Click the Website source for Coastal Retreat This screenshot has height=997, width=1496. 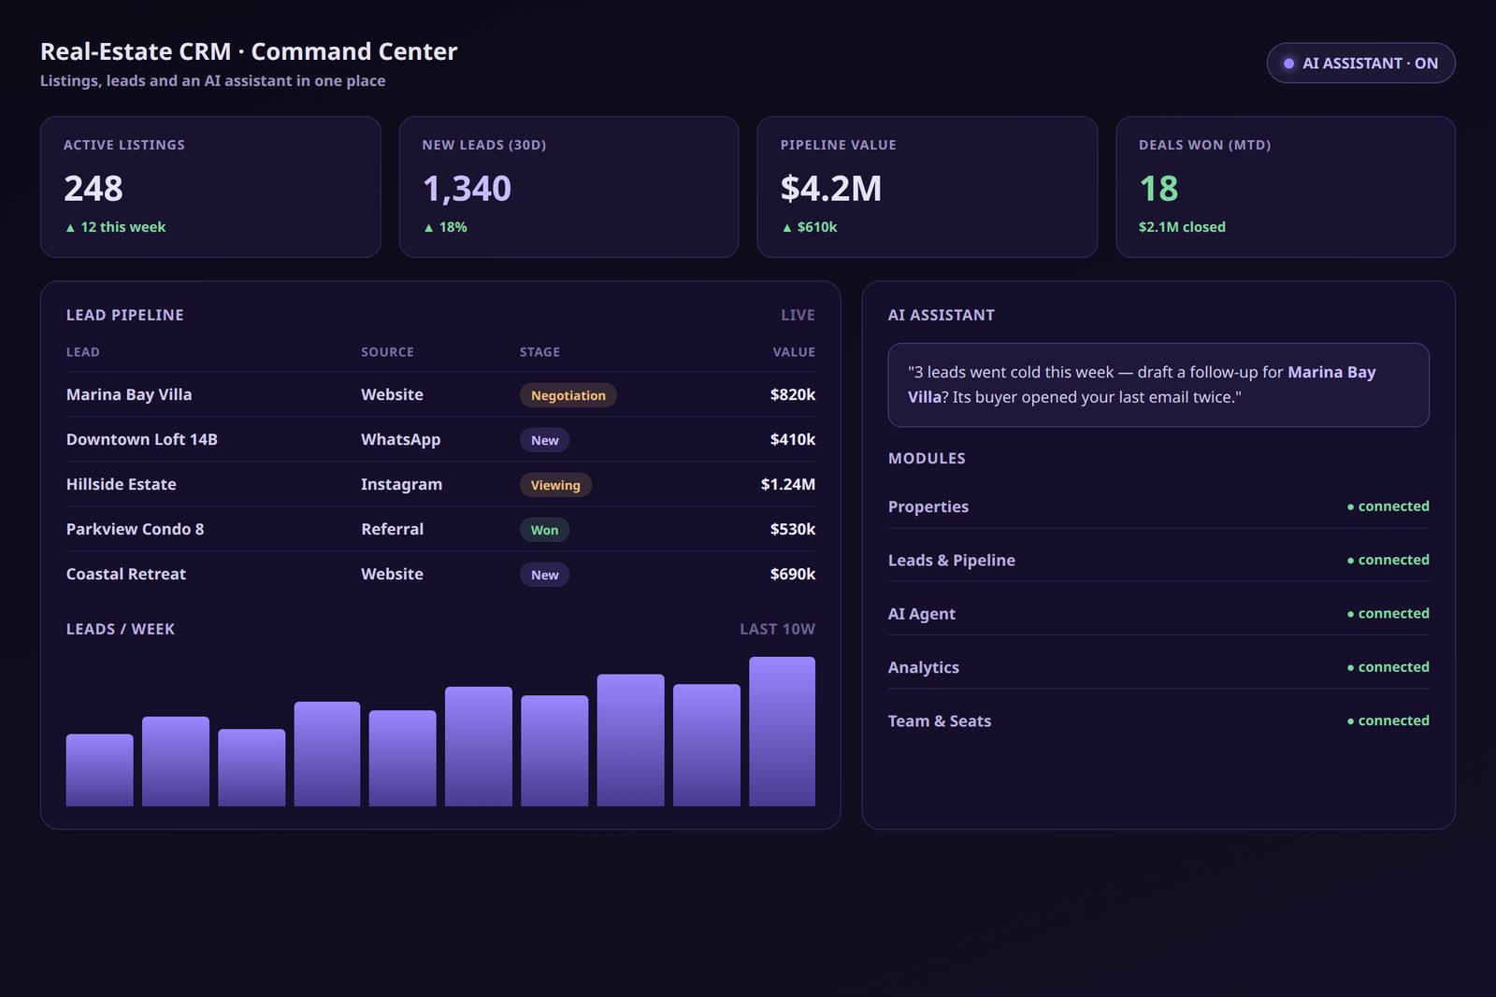[x=393, y=574]
